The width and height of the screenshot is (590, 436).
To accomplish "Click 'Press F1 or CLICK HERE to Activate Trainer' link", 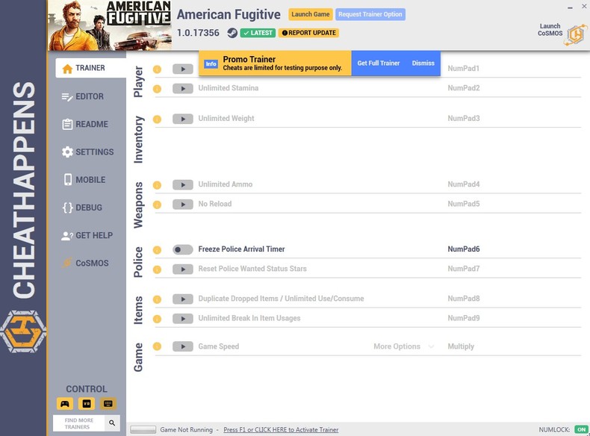I will [x=281, y=429].
